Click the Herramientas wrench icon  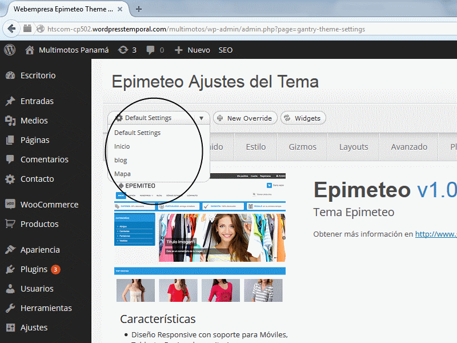(10, 308)
